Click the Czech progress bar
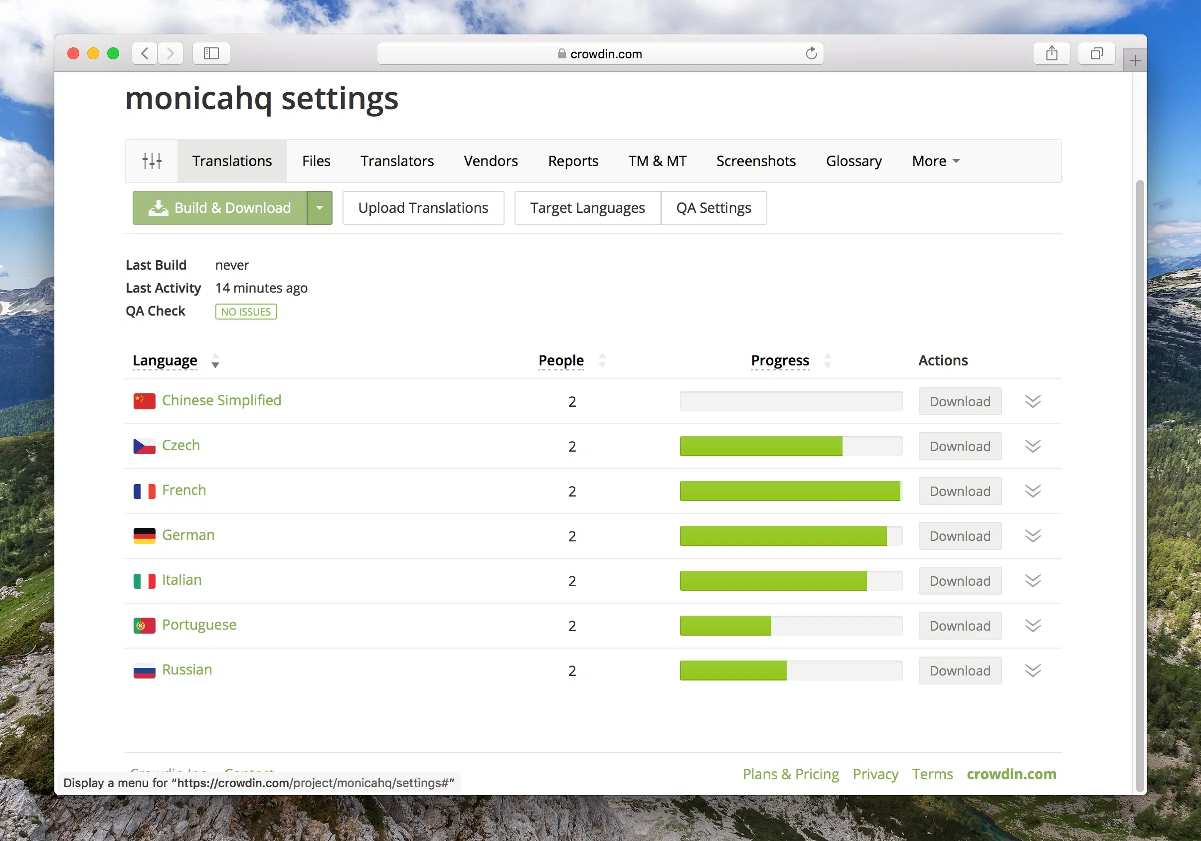 point(791,447)
